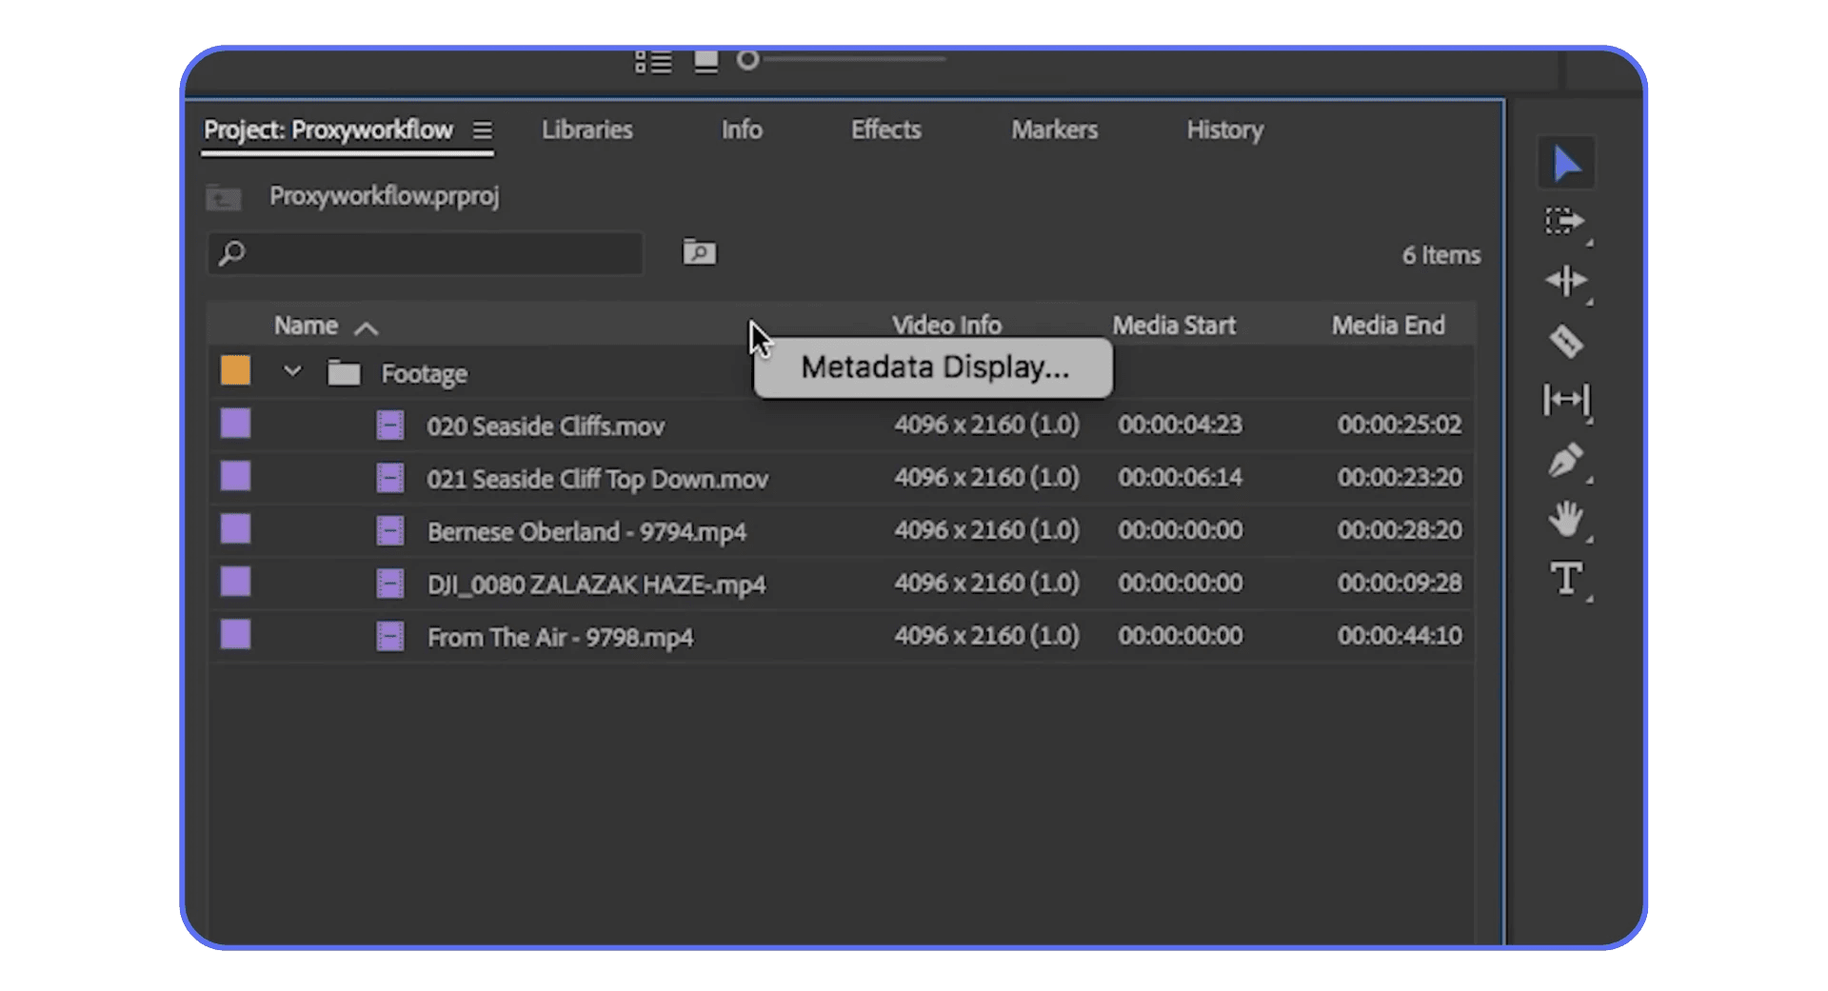Screen dimensions: 1828x991
Task: Select the clip 020 Seaside Cliffs.mov
Action: [546, 426]
